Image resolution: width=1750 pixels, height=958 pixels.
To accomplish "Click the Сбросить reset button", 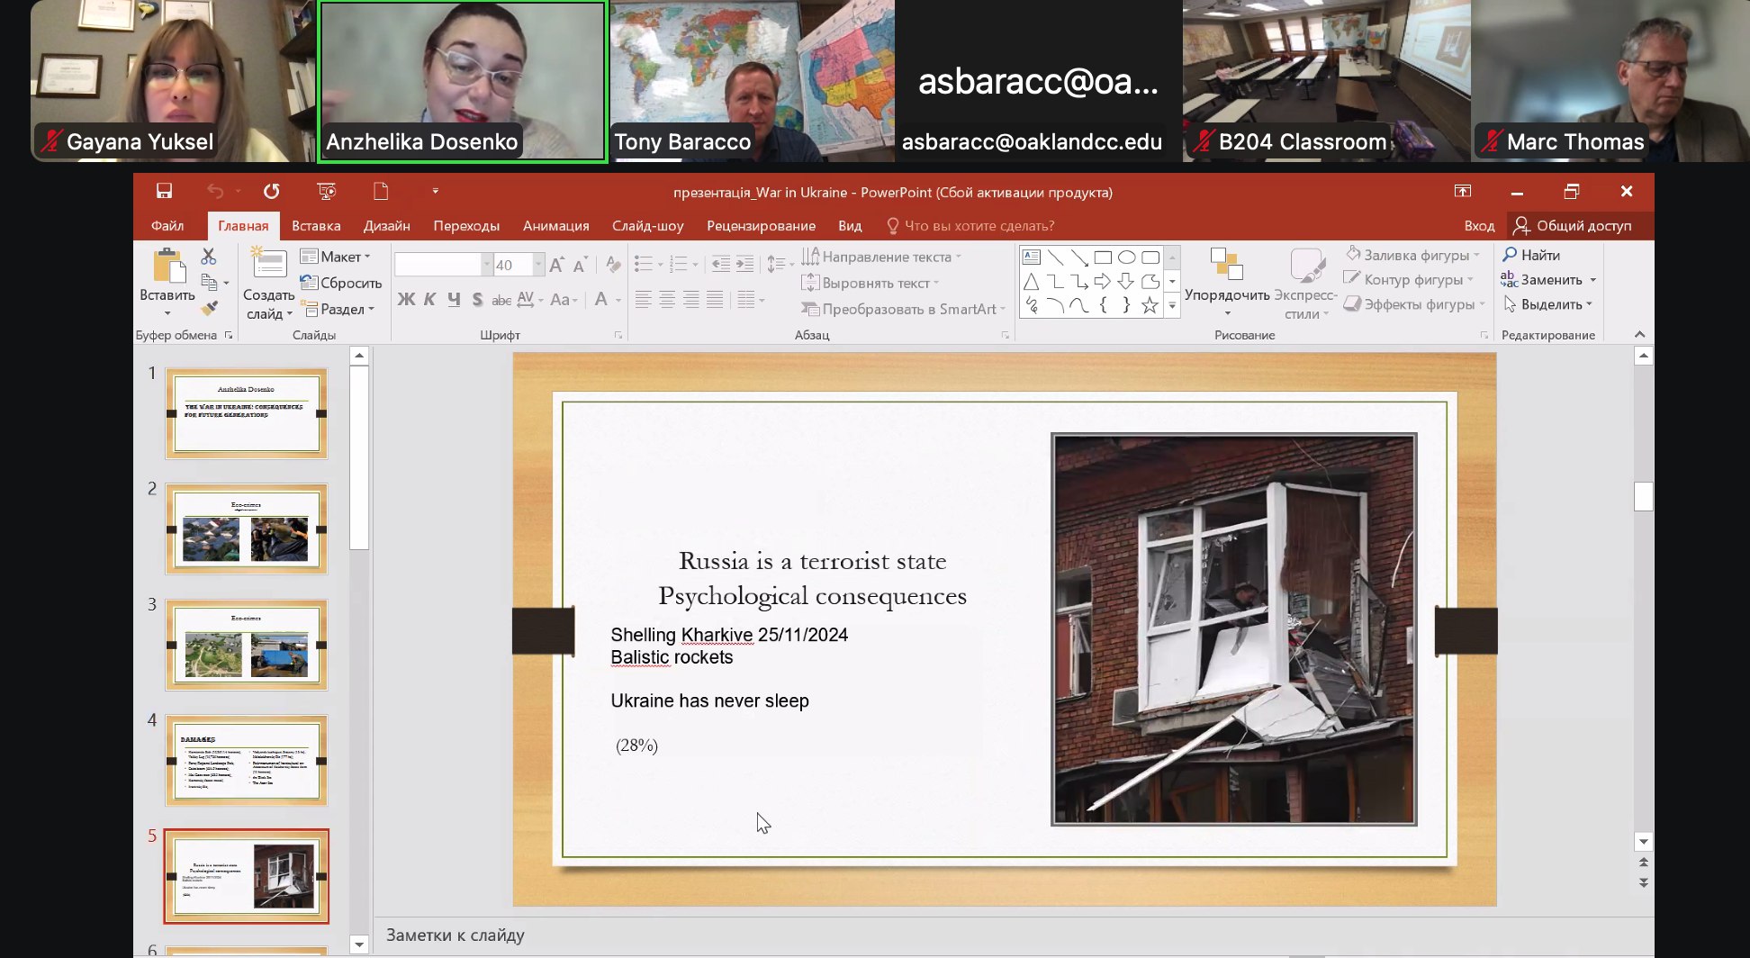I will [341, 283].
